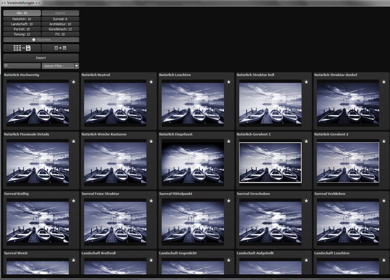Select Natürlich Maximale Details preset thumbnail
Image resolution: width=390 pixels, height=280 pixels.
(x=38, y=163)
